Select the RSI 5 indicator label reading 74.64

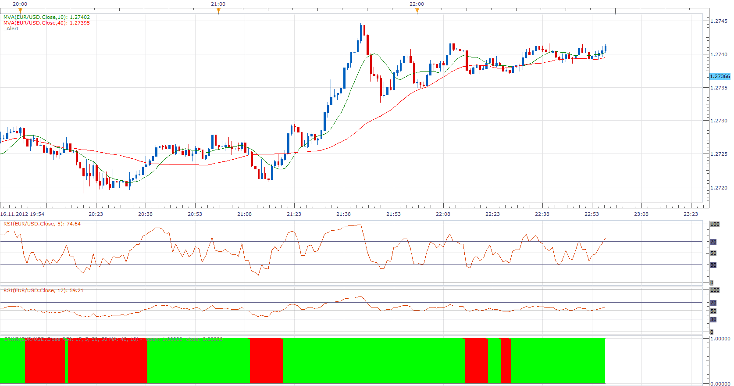point(42,224)
